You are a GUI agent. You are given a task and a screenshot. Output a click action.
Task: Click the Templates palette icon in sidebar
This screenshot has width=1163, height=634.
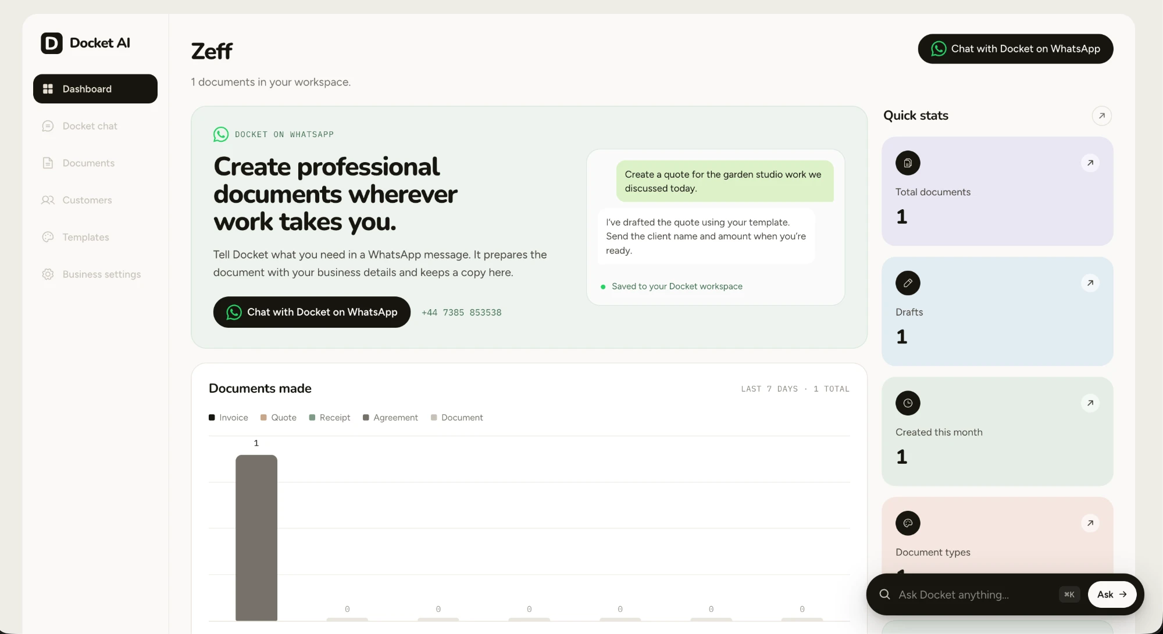coord(48,237)
